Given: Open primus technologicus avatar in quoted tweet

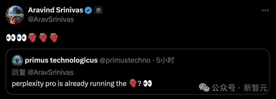Looking at the screenshot, I should (17, 60).
